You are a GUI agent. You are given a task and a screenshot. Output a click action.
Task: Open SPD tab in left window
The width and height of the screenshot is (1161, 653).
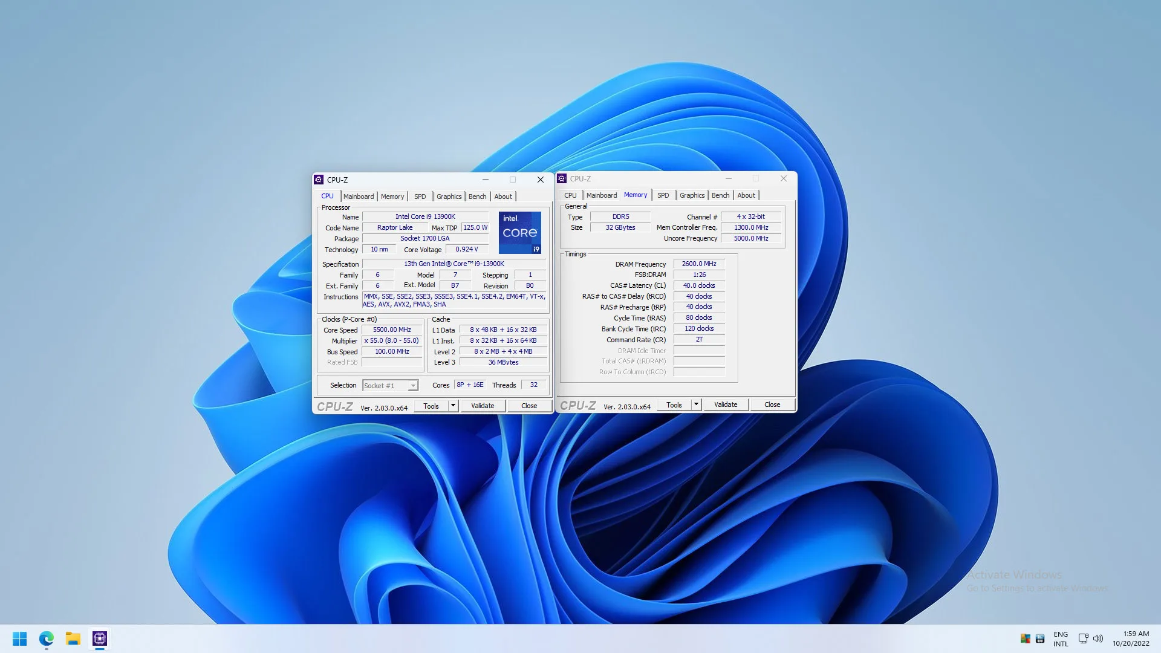[x=420, y=197]
